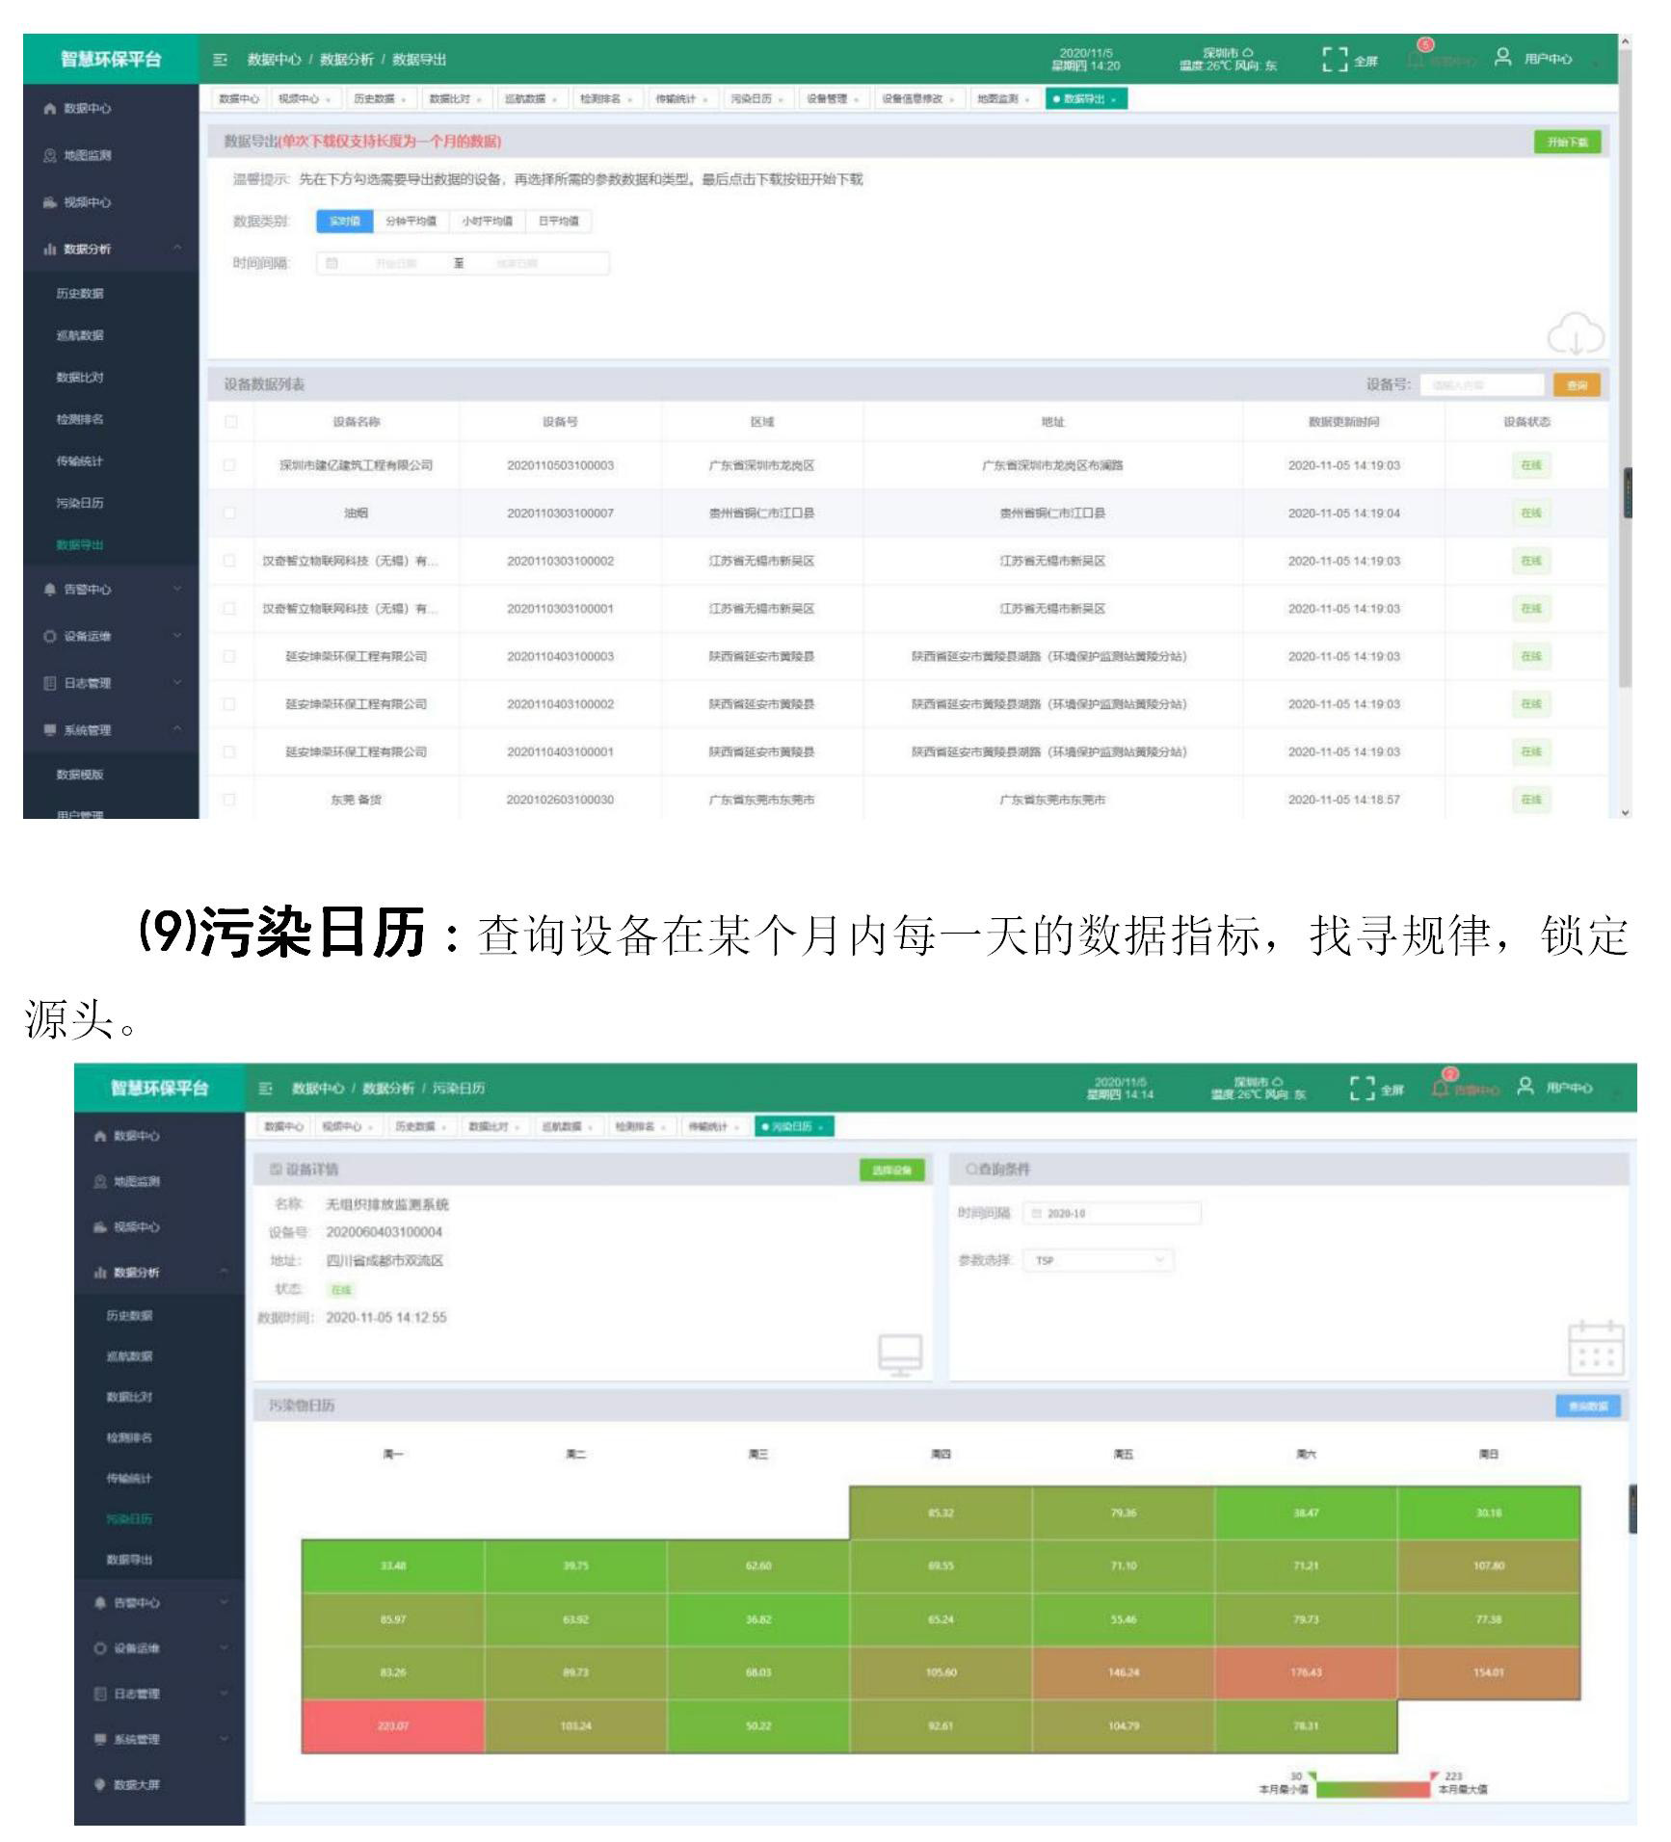Click the cloud download icon in export panel
Viewport: 1671px width, 1842px height.
click(x=1575, y=334)
